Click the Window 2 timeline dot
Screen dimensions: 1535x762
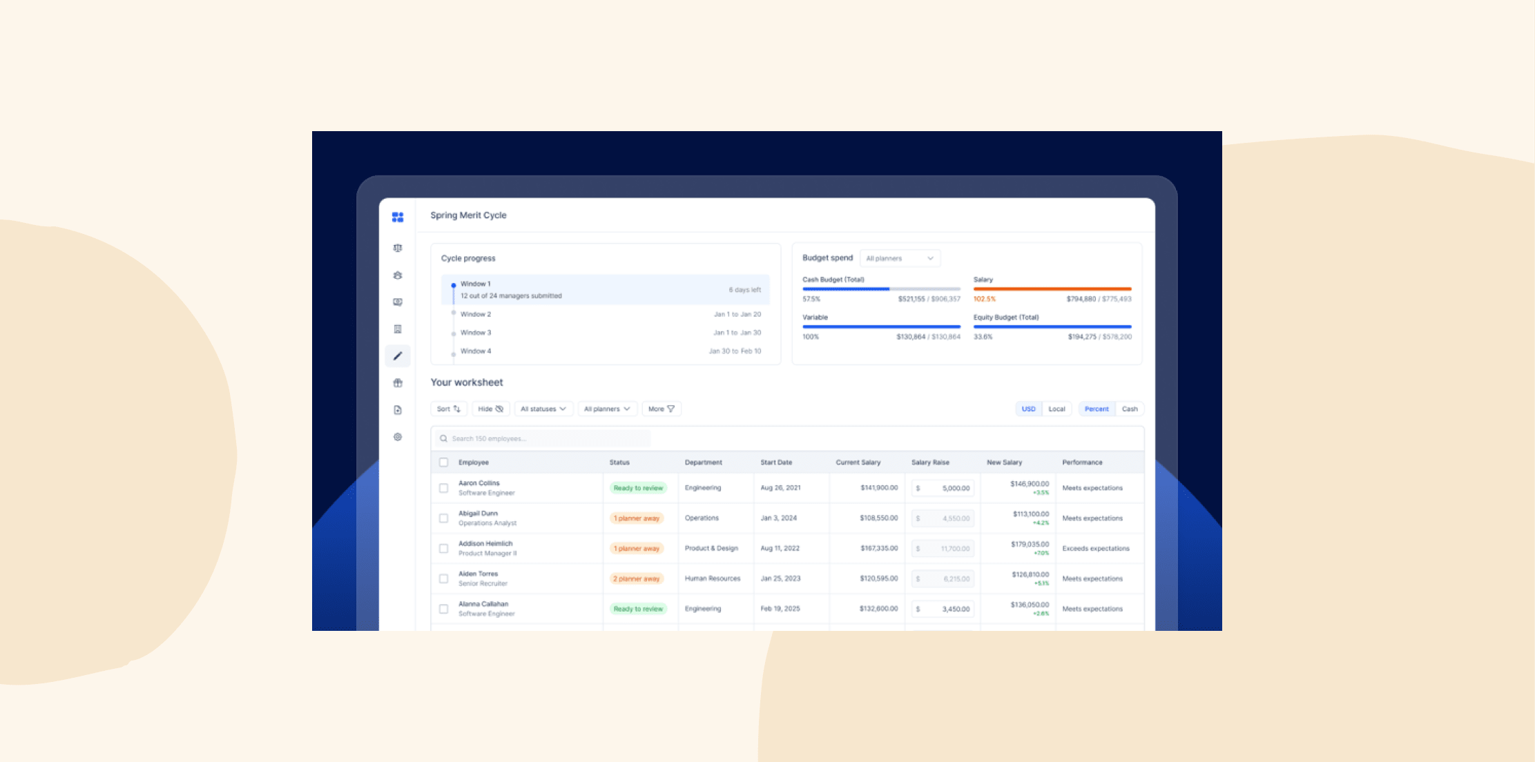[x=454, y=313]
